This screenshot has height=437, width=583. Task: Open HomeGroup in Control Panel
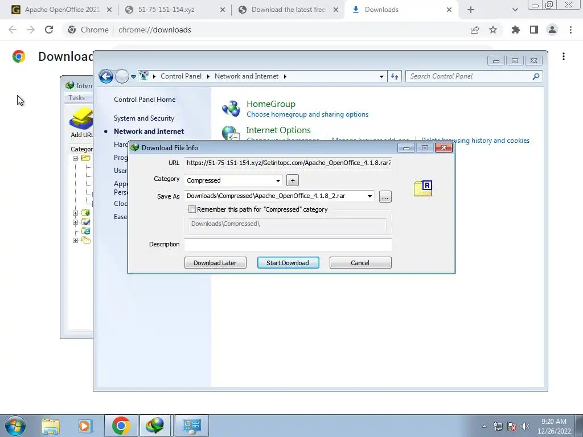tap(270, 104)
